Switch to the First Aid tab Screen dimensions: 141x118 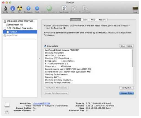point(75,20)
